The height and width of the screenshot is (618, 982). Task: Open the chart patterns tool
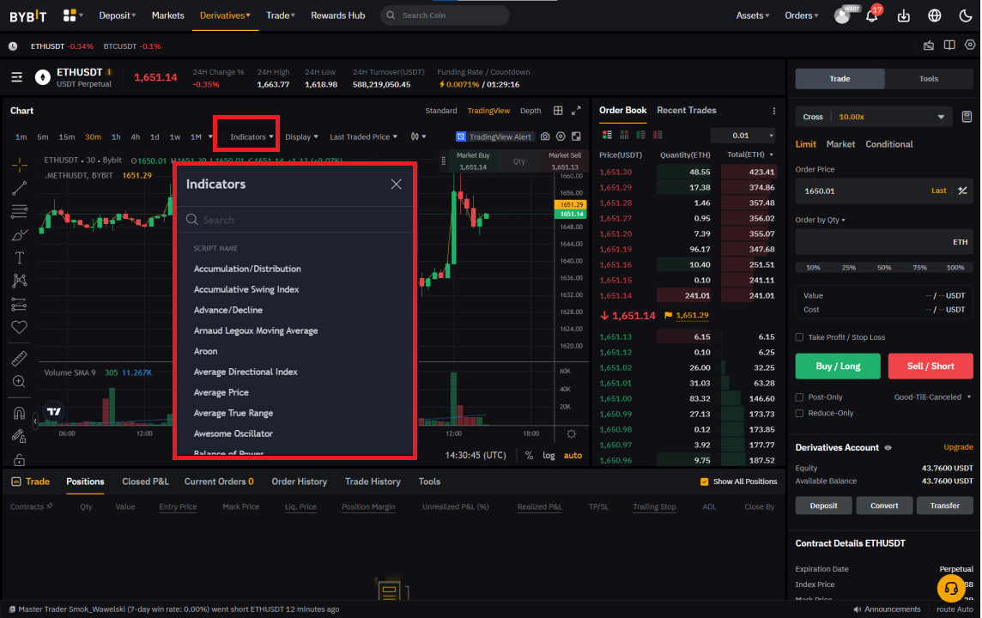(x=20, y=281)
